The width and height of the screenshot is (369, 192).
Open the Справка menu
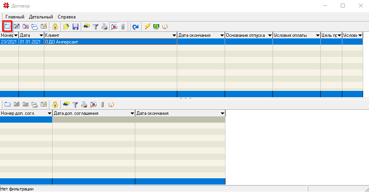tap(67, 17)
